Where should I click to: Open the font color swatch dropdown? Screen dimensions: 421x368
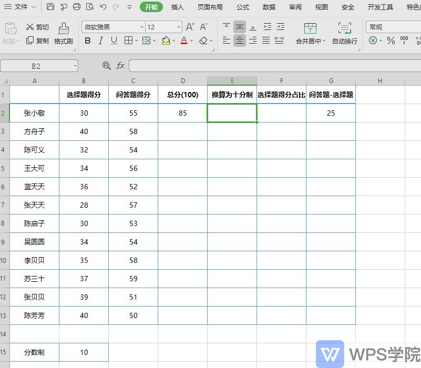[x=191, y=40]
